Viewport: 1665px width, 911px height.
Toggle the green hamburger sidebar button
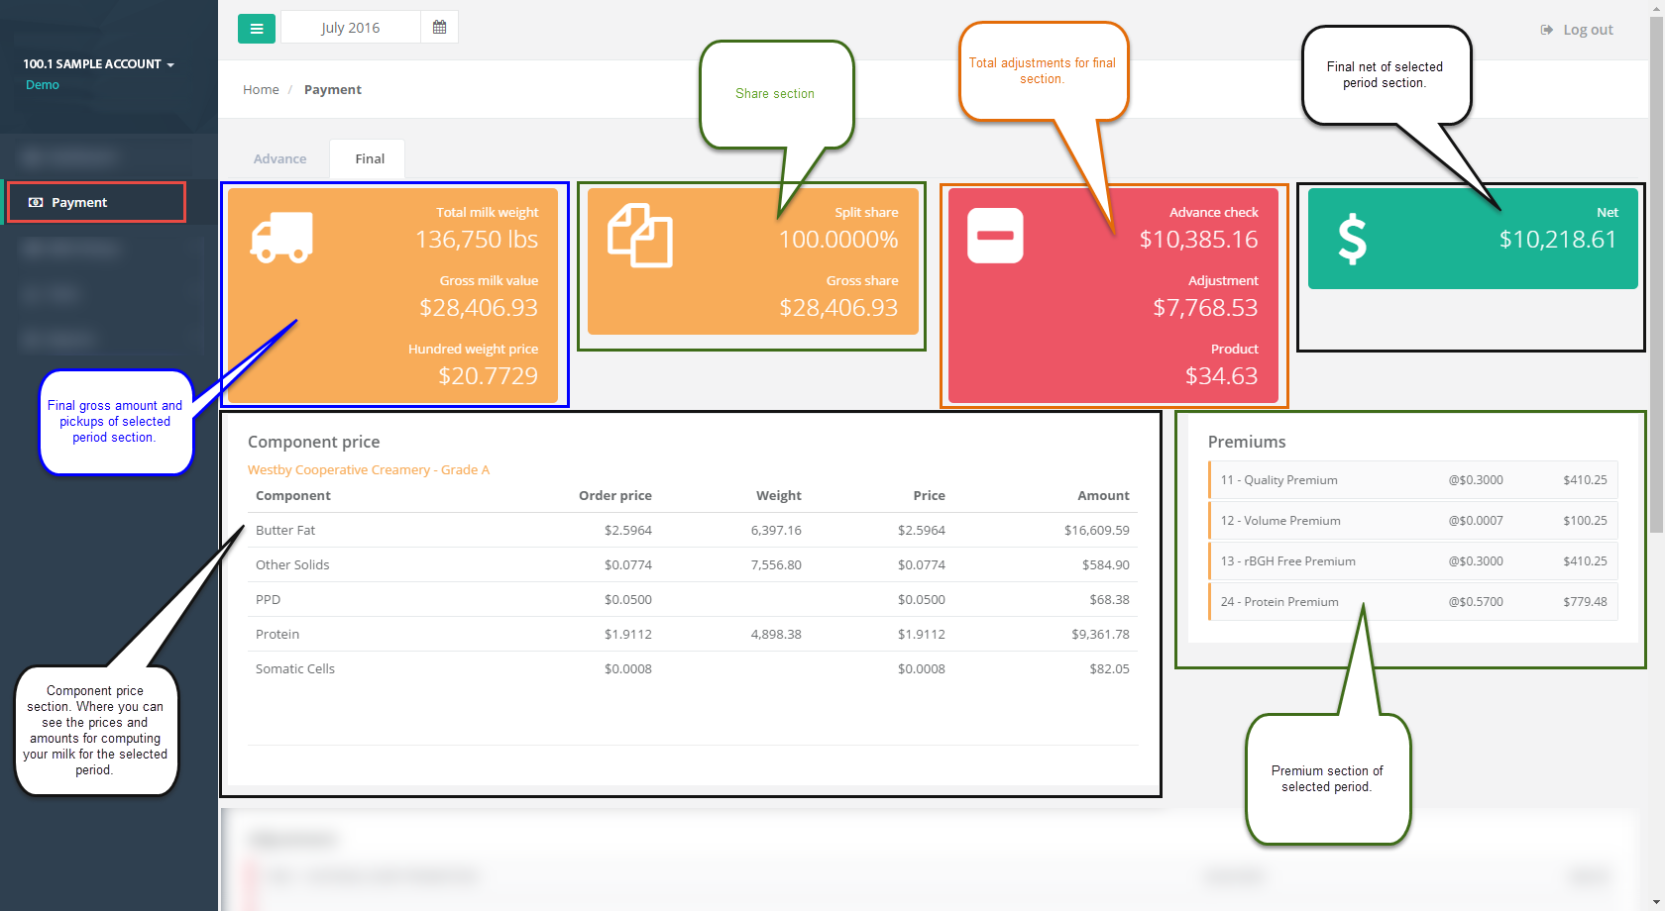(257, 28)
